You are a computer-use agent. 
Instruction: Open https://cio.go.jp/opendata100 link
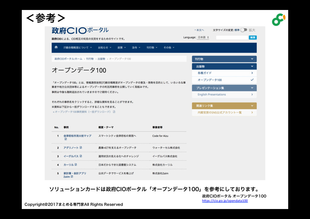tap(225, 201)
